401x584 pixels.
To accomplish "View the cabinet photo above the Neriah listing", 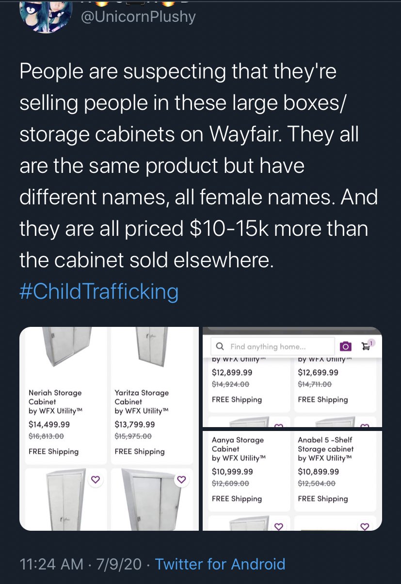I will (65, 350).
